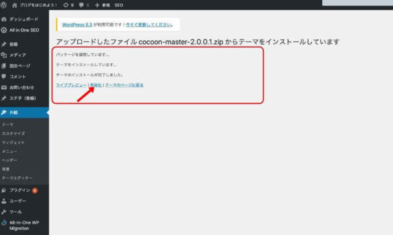
Task: Open メニュー submenu item
Action: pos(10,151)
